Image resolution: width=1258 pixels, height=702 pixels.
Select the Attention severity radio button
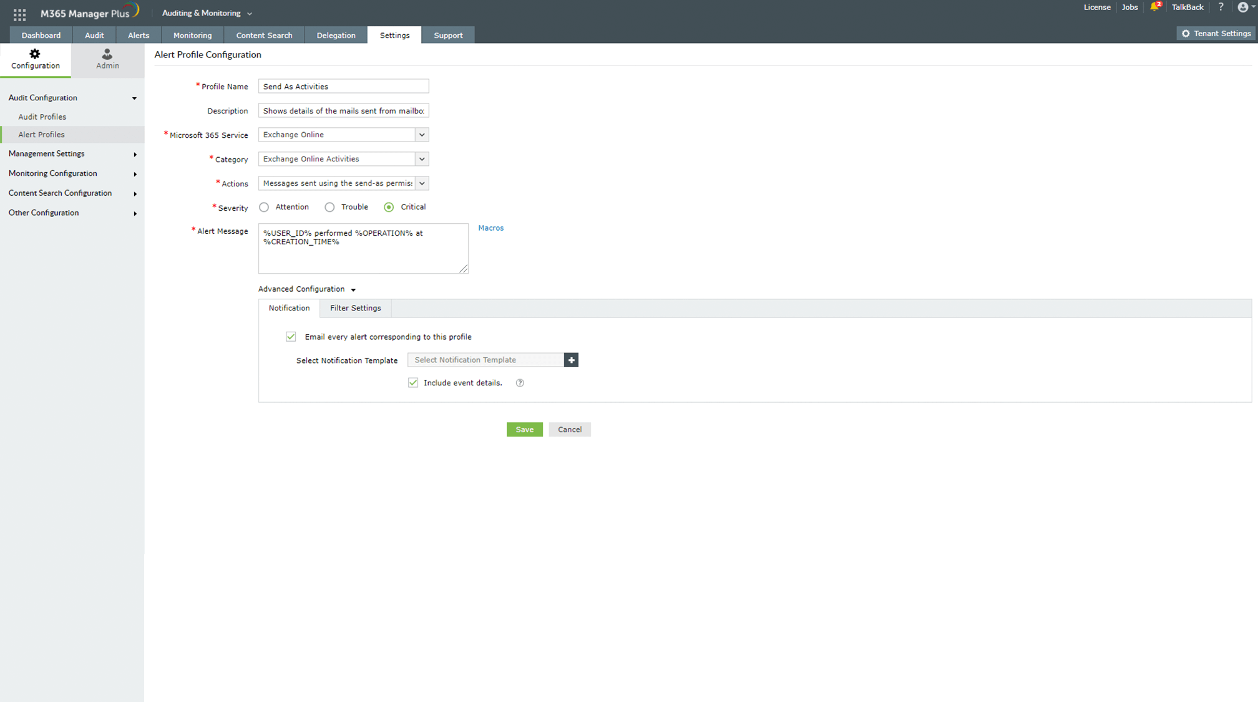coord(265,207)
